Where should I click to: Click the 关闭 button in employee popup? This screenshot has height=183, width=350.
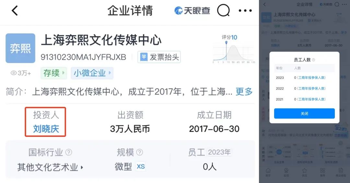pos(304,114)
